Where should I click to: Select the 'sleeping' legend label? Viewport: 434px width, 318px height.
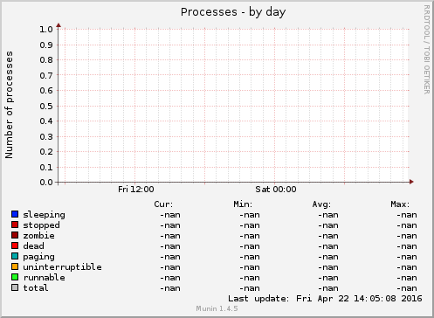coord(44,215)
